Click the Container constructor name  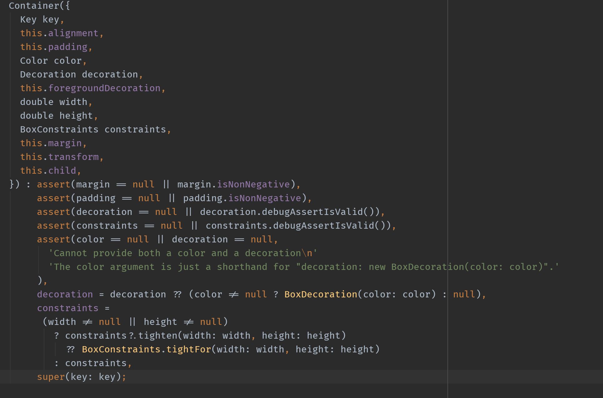click(x=34, y=6)
